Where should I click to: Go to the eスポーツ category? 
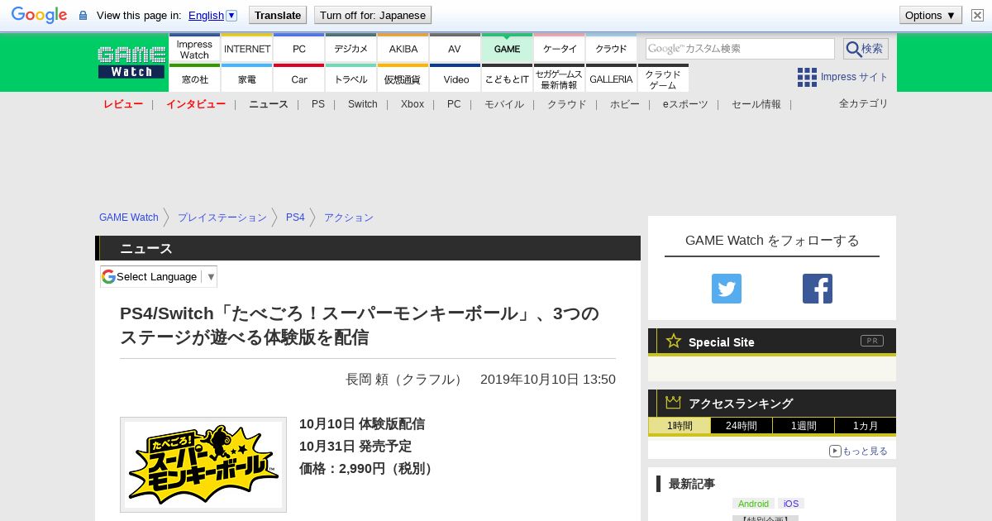coord(685,104)
